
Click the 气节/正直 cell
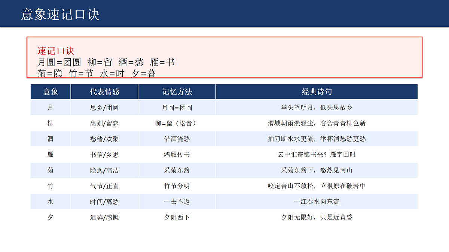pos(104,186)
